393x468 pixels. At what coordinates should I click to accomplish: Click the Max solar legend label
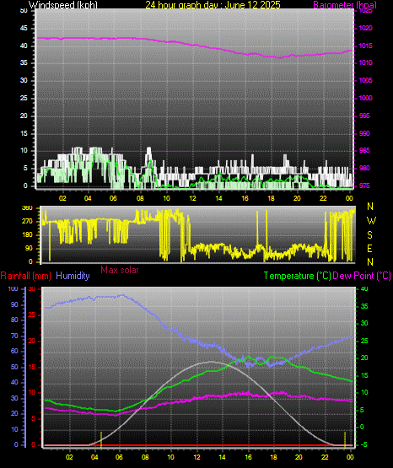coord(120,270)
